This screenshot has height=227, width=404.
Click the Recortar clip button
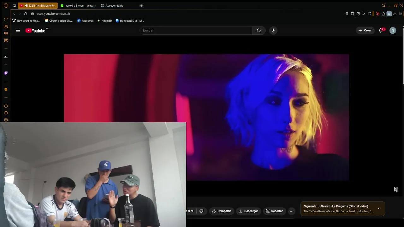[x=274, y=211]
